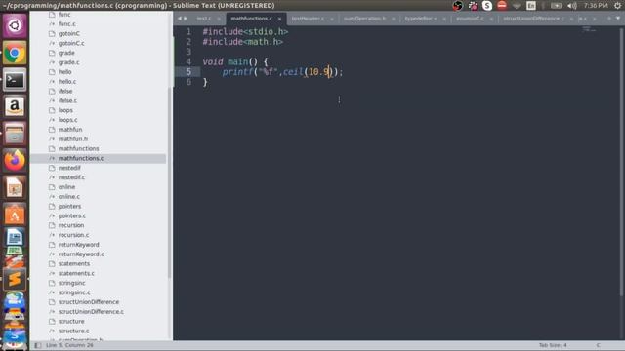Close the test.c tab

(219, 19)
